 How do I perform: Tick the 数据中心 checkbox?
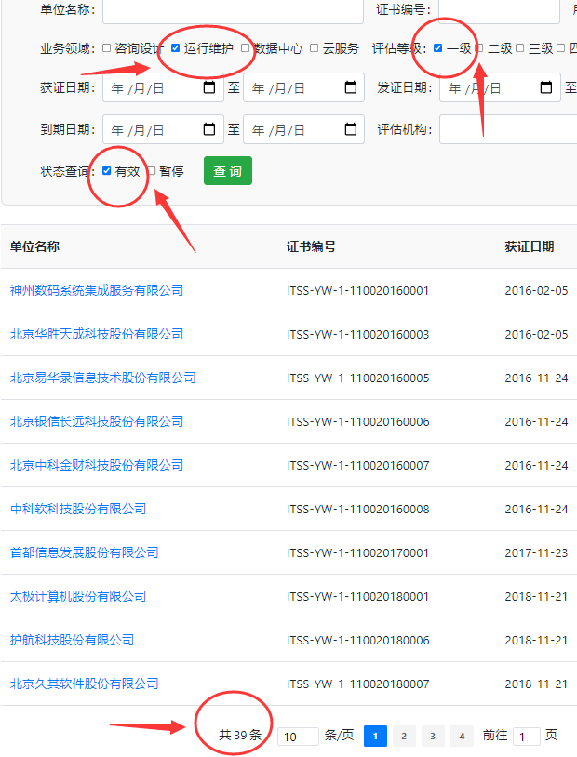click(x=245, y=47)
